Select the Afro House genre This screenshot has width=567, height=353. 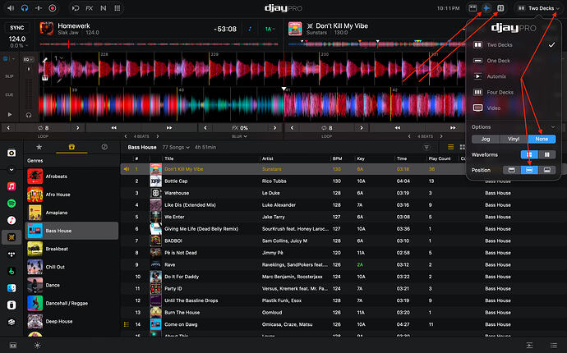71,195
